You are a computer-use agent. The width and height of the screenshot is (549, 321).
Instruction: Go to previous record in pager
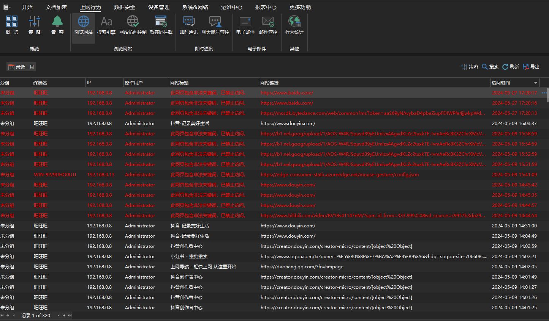coord(14,315)
